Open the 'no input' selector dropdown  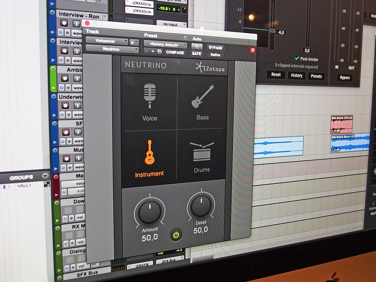[x=171, y=24]
